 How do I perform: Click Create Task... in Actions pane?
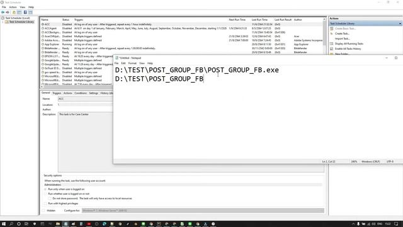tap(342, 33)
